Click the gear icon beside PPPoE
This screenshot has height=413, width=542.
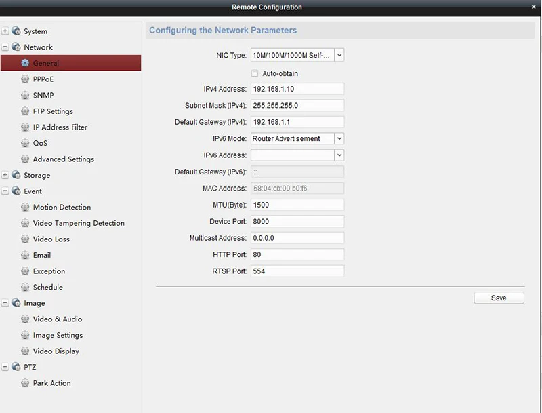(25, 79)
